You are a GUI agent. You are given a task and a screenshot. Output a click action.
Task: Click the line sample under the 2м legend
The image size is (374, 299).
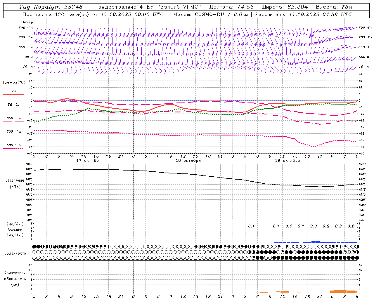(x=13, y=95)
